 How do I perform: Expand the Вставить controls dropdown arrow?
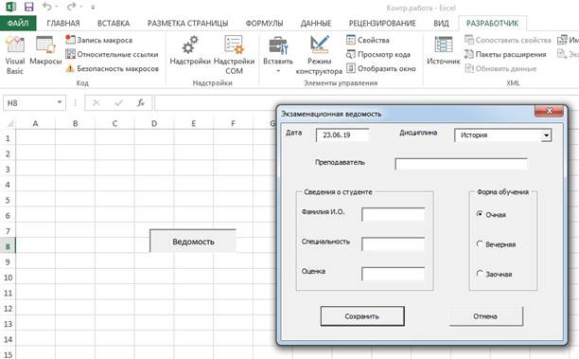click(x=278, y=71)
